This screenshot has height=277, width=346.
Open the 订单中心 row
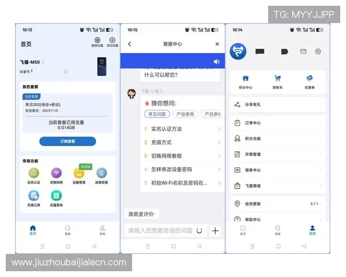[277, 123]
